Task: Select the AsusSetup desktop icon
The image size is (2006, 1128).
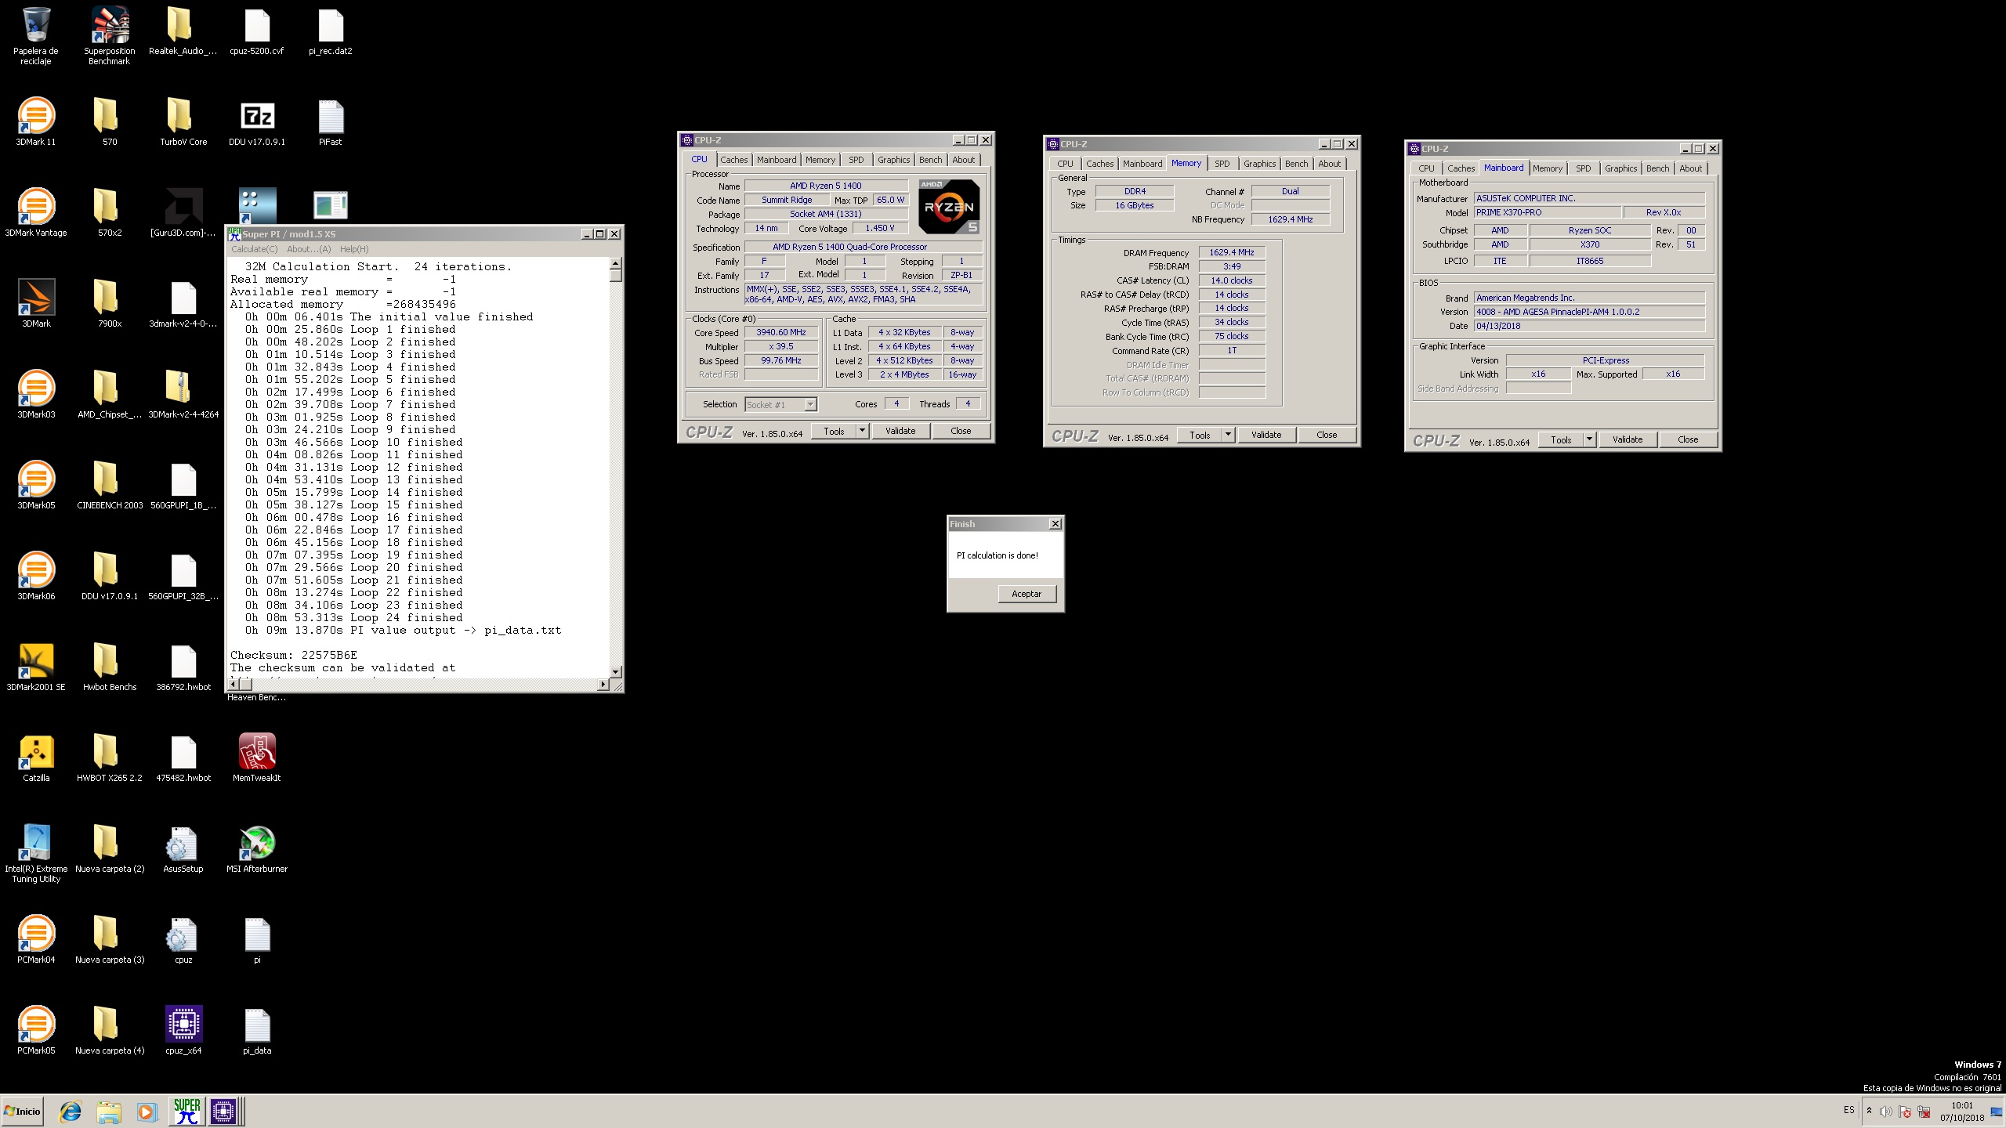Action: coord(183,848)
